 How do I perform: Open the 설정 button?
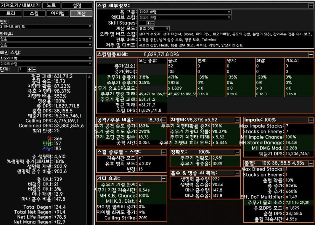77,5
